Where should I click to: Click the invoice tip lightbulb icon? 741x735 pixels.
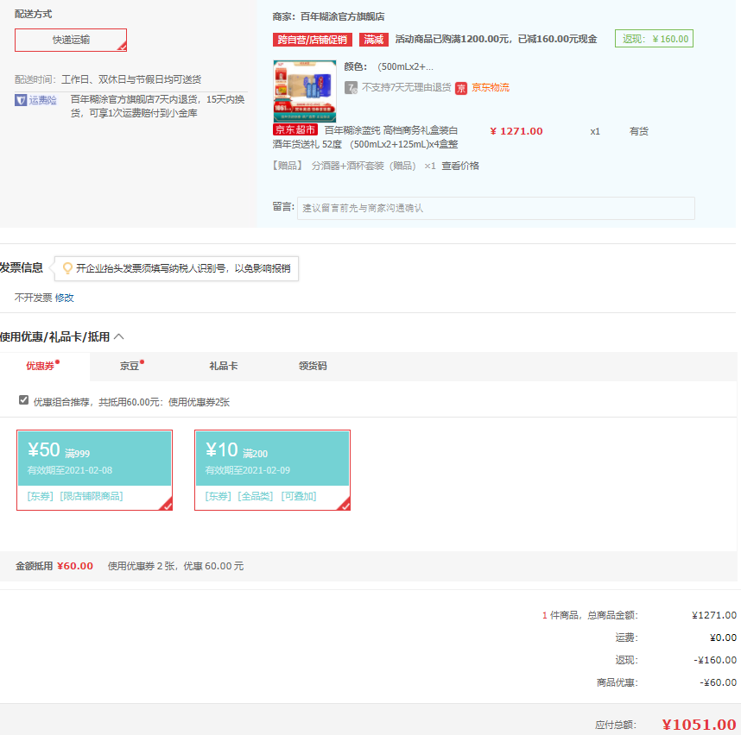[x=67, y=268]
